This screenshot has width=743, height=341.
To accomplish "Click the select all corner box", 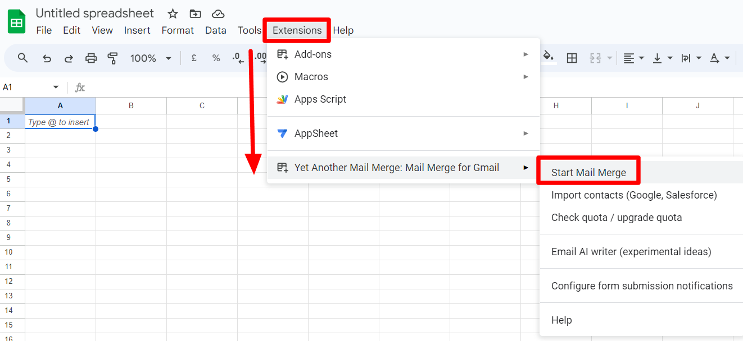I will [12, 105].
